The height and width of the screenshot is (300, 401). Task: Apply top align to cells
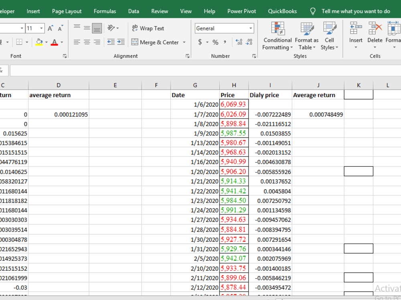tap(77, 28)
